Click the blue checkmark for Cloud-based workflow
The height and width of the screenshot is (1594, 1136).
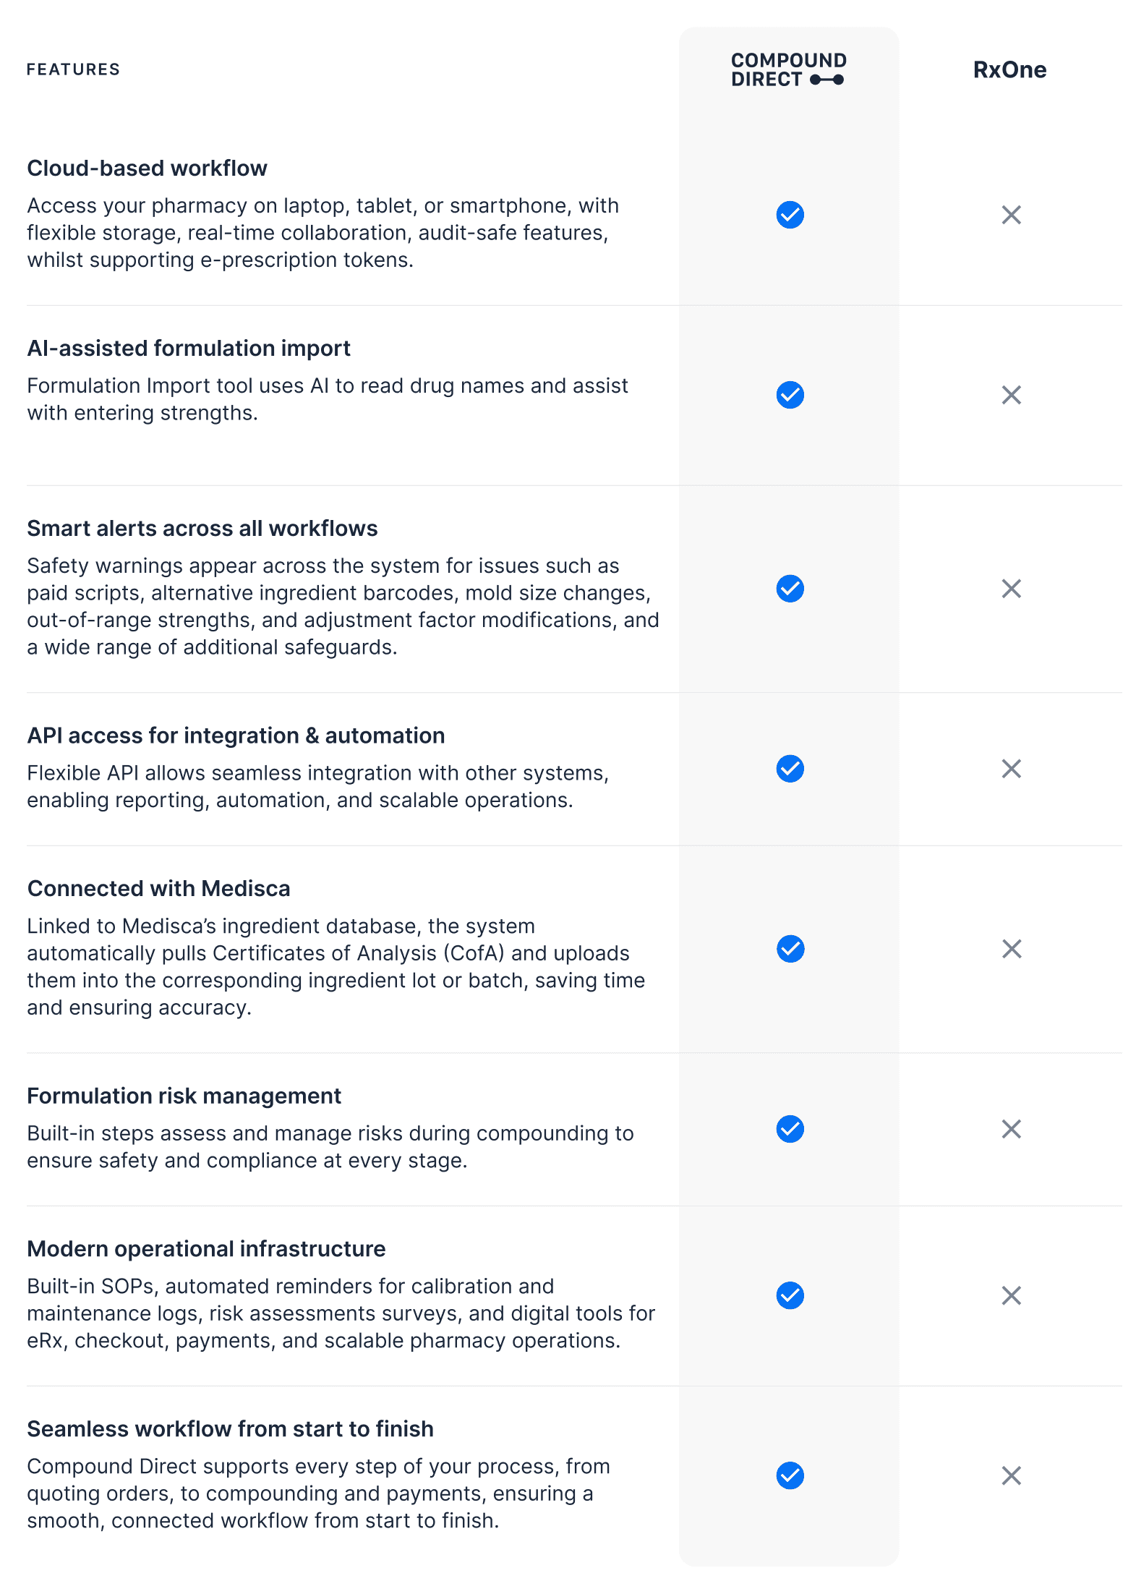coord(790,215)
